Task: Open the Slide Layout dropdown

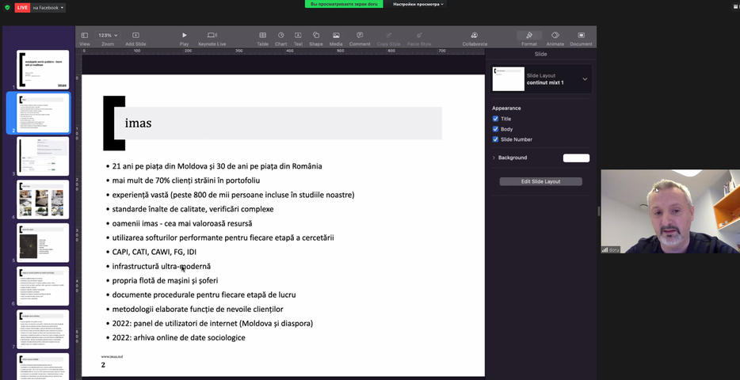Action: point(585,79)
